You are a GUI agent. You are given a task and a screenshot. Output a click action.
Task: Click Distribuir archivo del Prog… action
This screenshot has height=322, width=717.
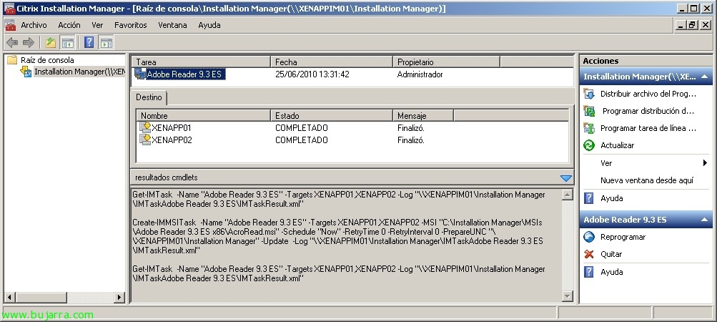point(648,94)
